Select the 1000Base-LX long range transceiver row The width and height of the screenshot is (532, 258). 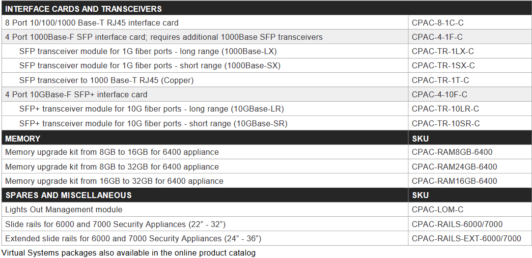click(x=266, y=51)
